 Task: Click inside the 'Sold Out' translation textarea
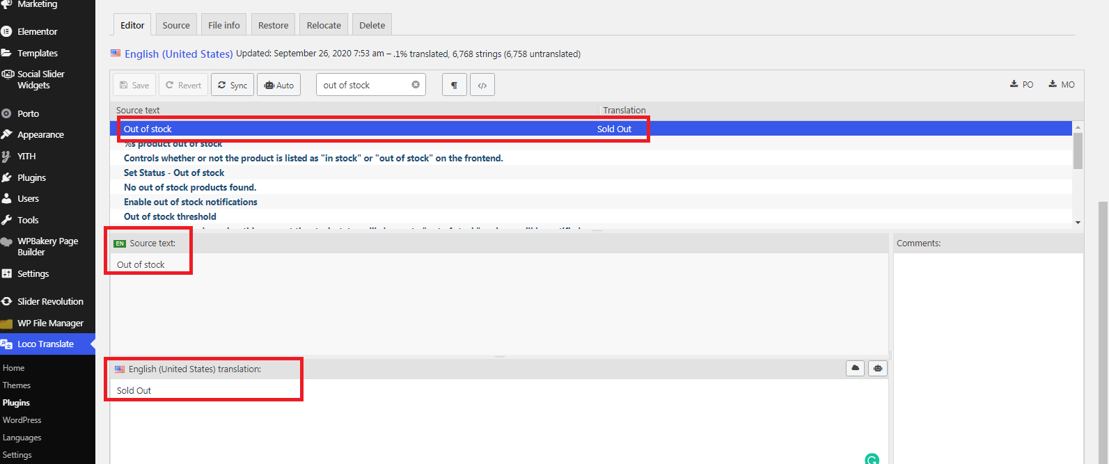click(499, 421)
